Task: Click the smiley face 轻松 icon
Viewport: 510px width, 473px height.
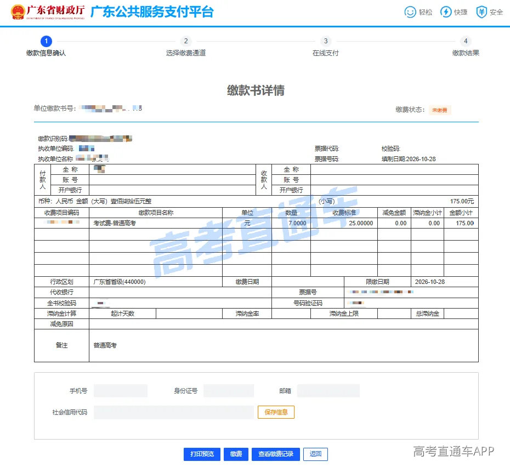Action: point(410,12)
